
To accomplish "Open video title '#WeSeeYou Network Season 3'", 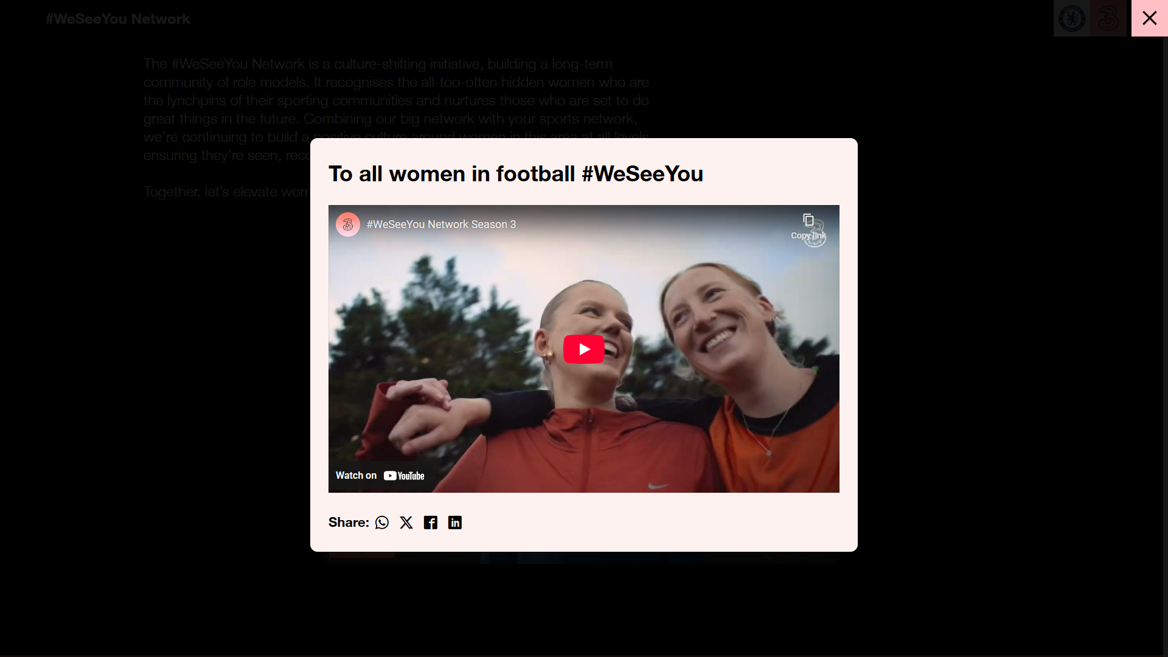I will [441, 224].
